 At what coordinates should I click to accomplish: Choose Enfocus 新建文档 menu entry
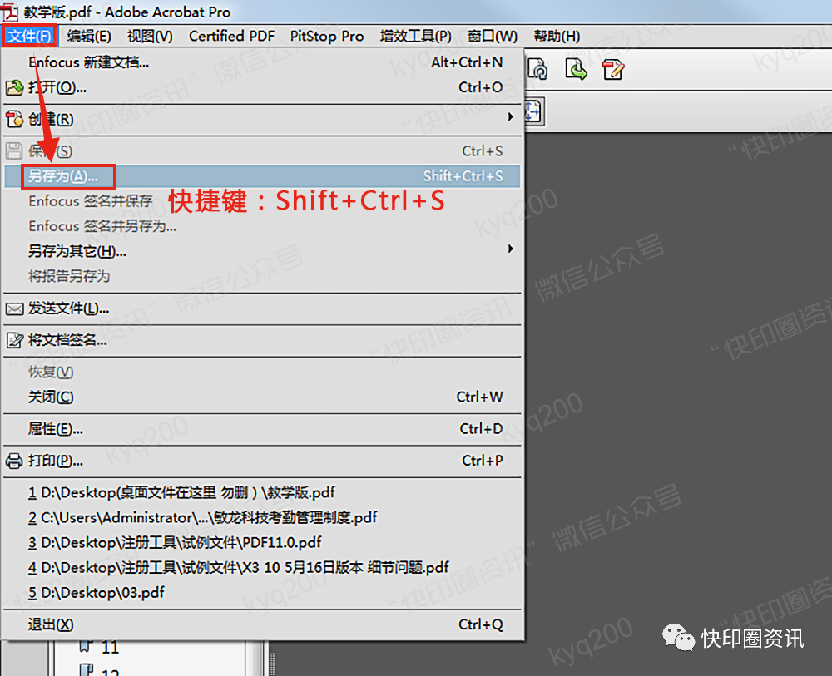point(262,62)
